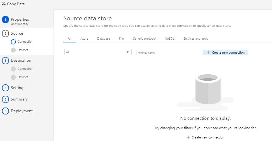Select step 2 Source circle icon
Viewport: 272px width, 141px height.
tap(5, 34)
